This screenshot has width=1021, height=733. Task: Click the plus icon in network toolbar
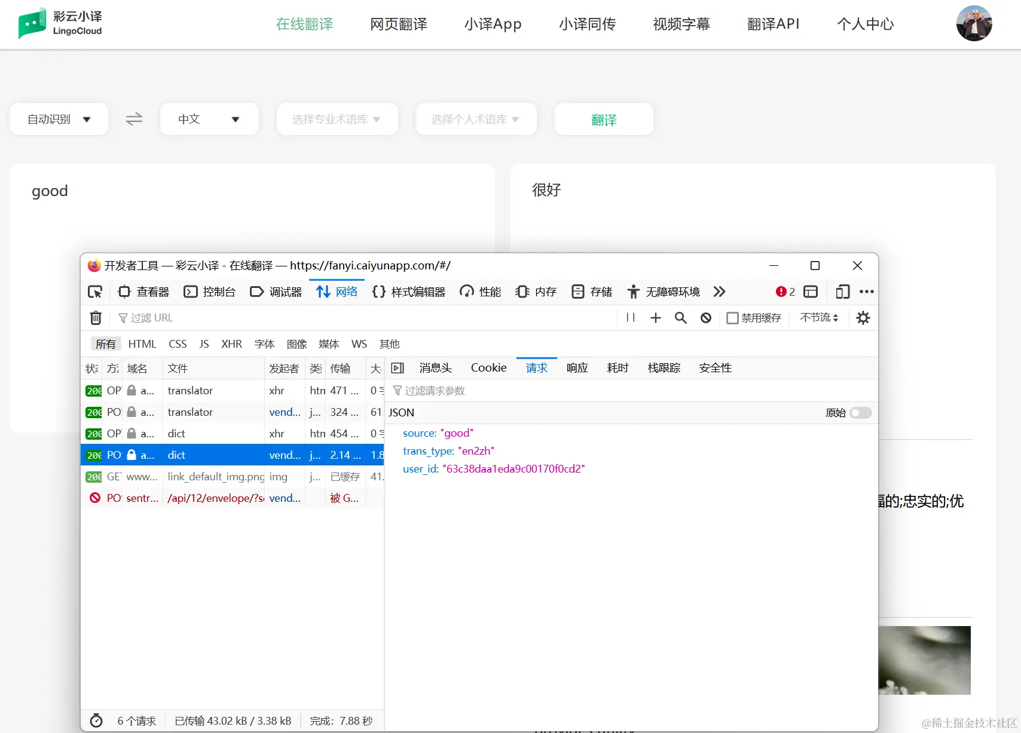click(656, 318)
